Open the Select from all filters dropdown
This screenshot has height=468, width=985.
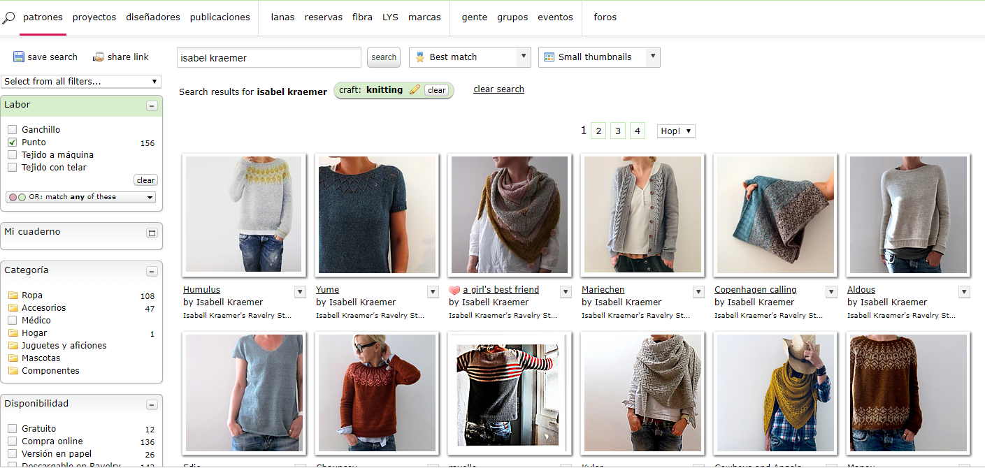81,82
